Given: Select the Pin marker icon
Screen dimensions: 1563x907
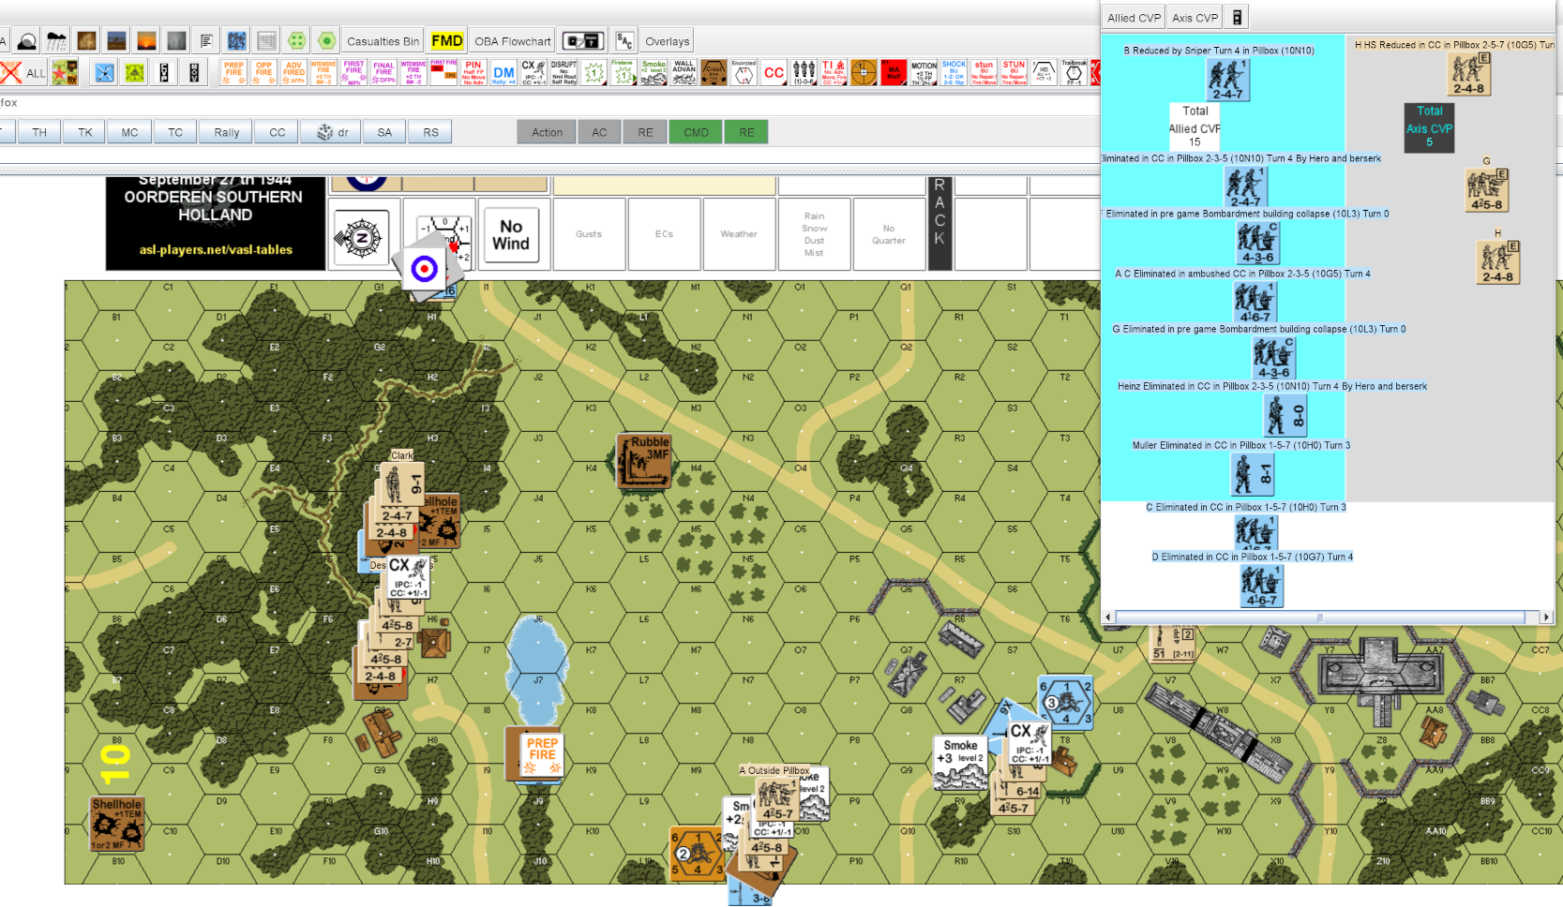Looking at the screenshot, I should pos(473,72).
